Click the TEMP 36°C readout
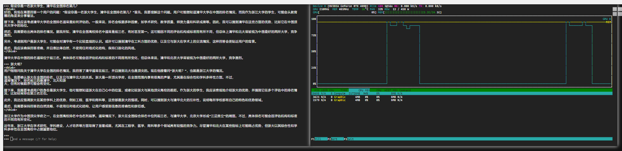The image size is (622, 151). (360, 9)
